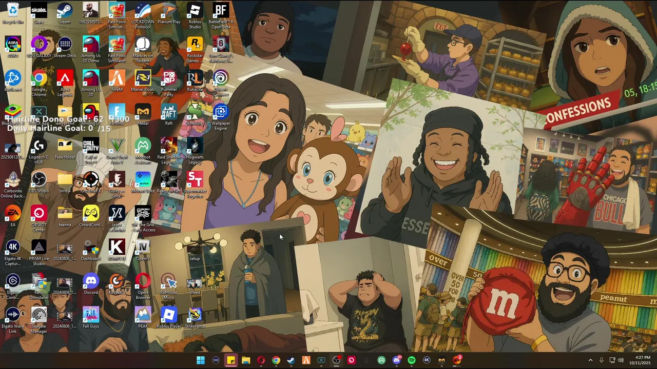Open Roblox Studio desktop shortcut
This screenshot has height=369, width=657.
(195, 16)
